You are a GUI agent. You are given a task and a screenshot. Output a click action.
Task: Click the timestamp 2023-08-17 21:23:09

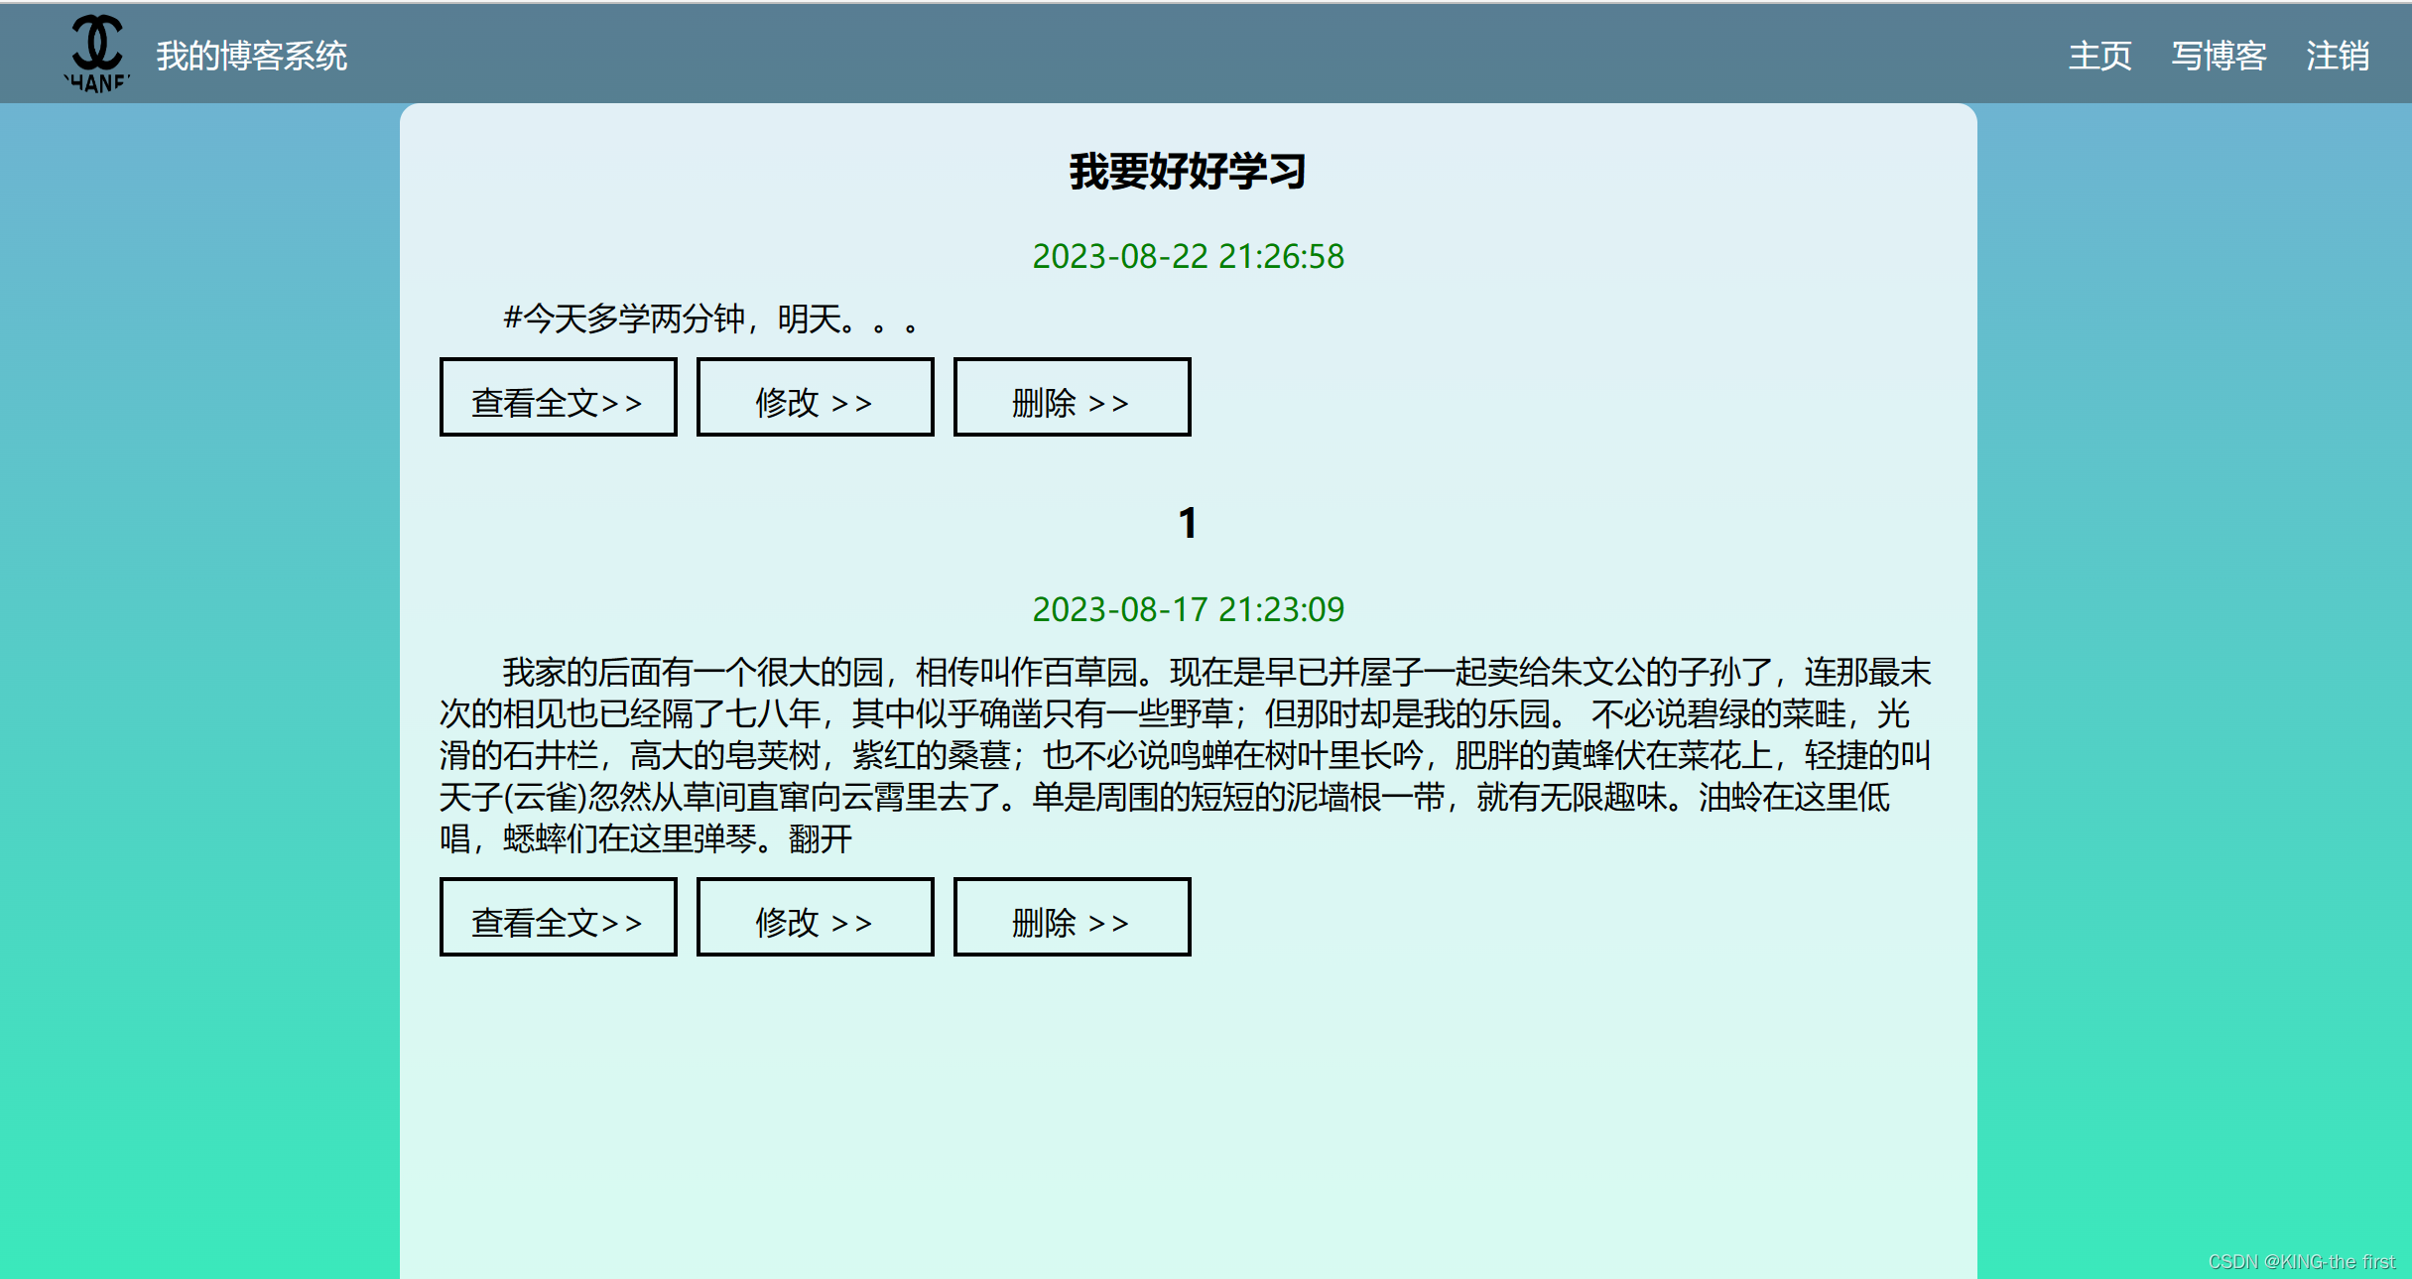[1190, 610]
